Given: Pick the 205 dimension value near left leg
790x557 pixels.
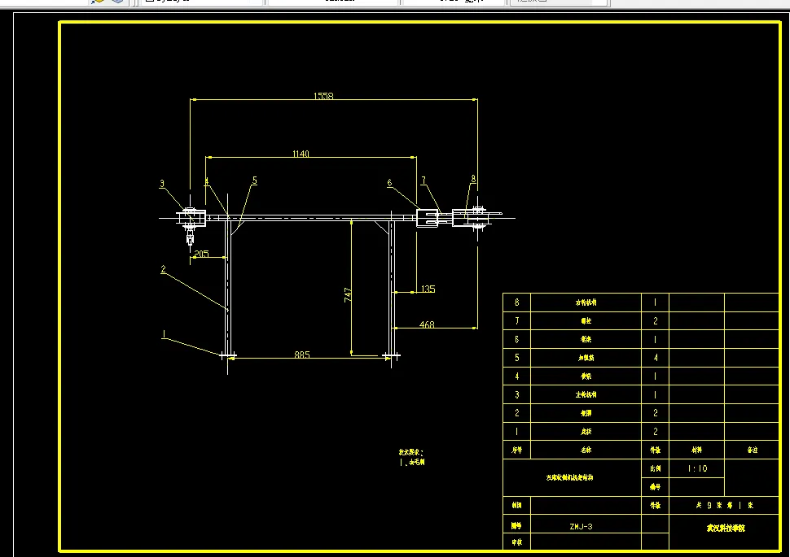Looking at the screenshot, I should click(x=201, y=254).
